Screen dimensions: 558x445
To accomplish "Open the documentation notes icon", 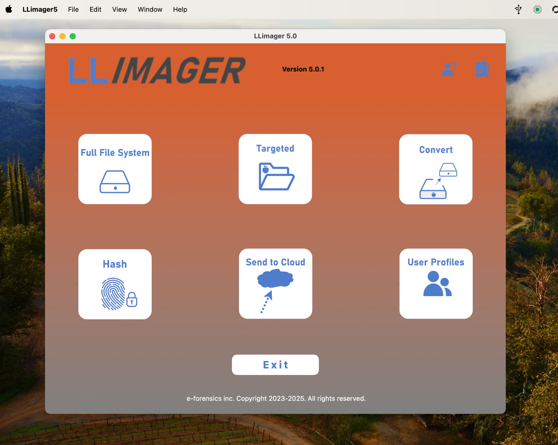I will tap(482, 69).
